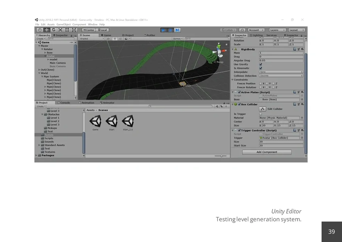
Task: Open the GameObject menu
Action: [64, 25]
